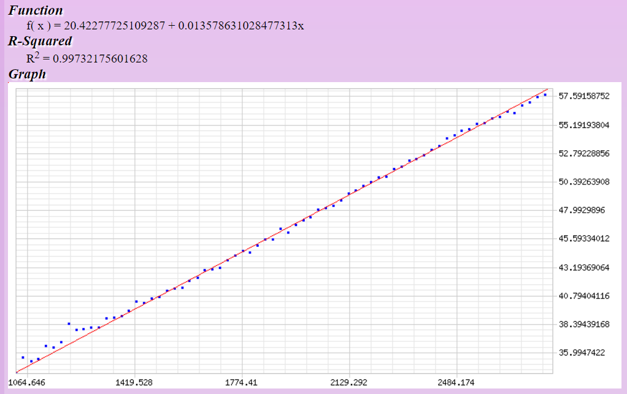627x394 pixels.
Task: Click the x-axis label 1774.41
Action: (x=242, y=382)
